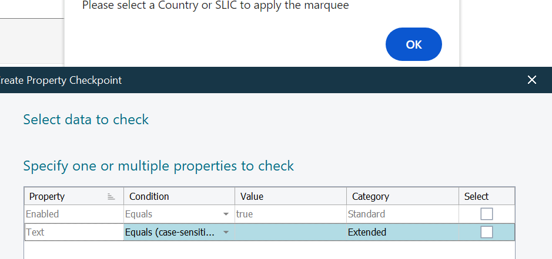This screenshot has width=552, height=259.
Task: Tick the Select checkbox for Enabled row
Action: [x=487, y=214]
